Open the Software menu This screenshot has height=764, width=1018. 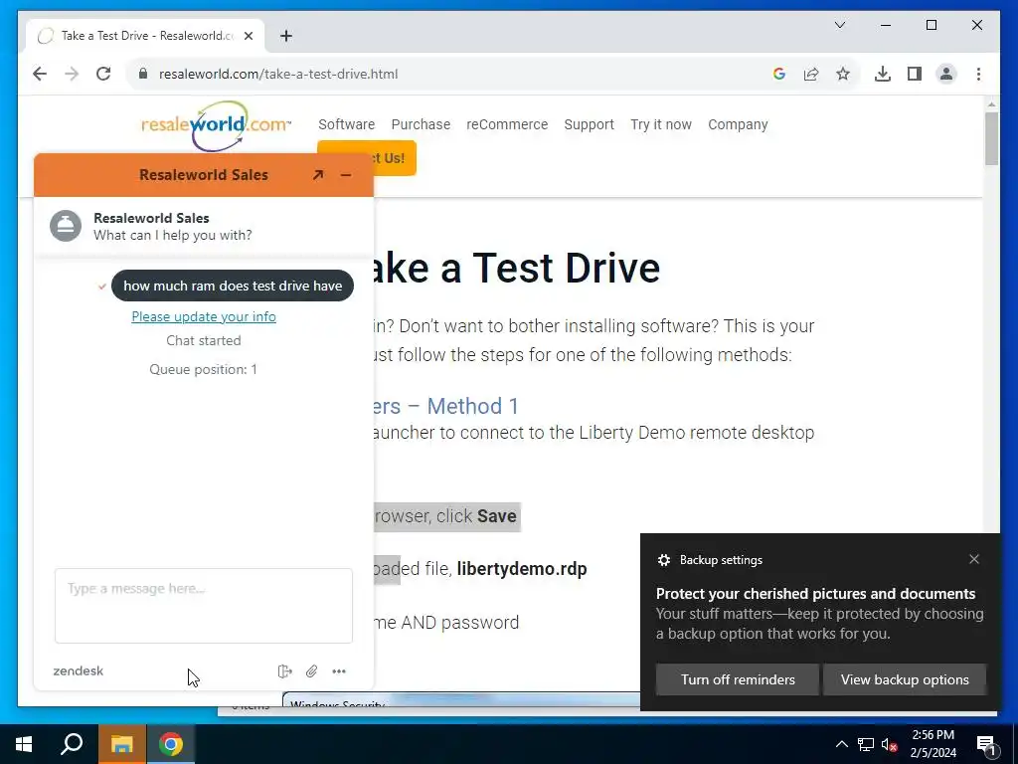pyautogui.click(x=347, y=124)
